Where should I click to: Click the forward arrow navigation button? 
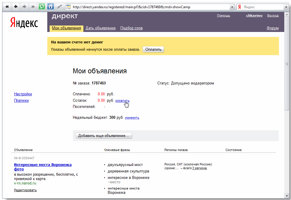point(24,7)
